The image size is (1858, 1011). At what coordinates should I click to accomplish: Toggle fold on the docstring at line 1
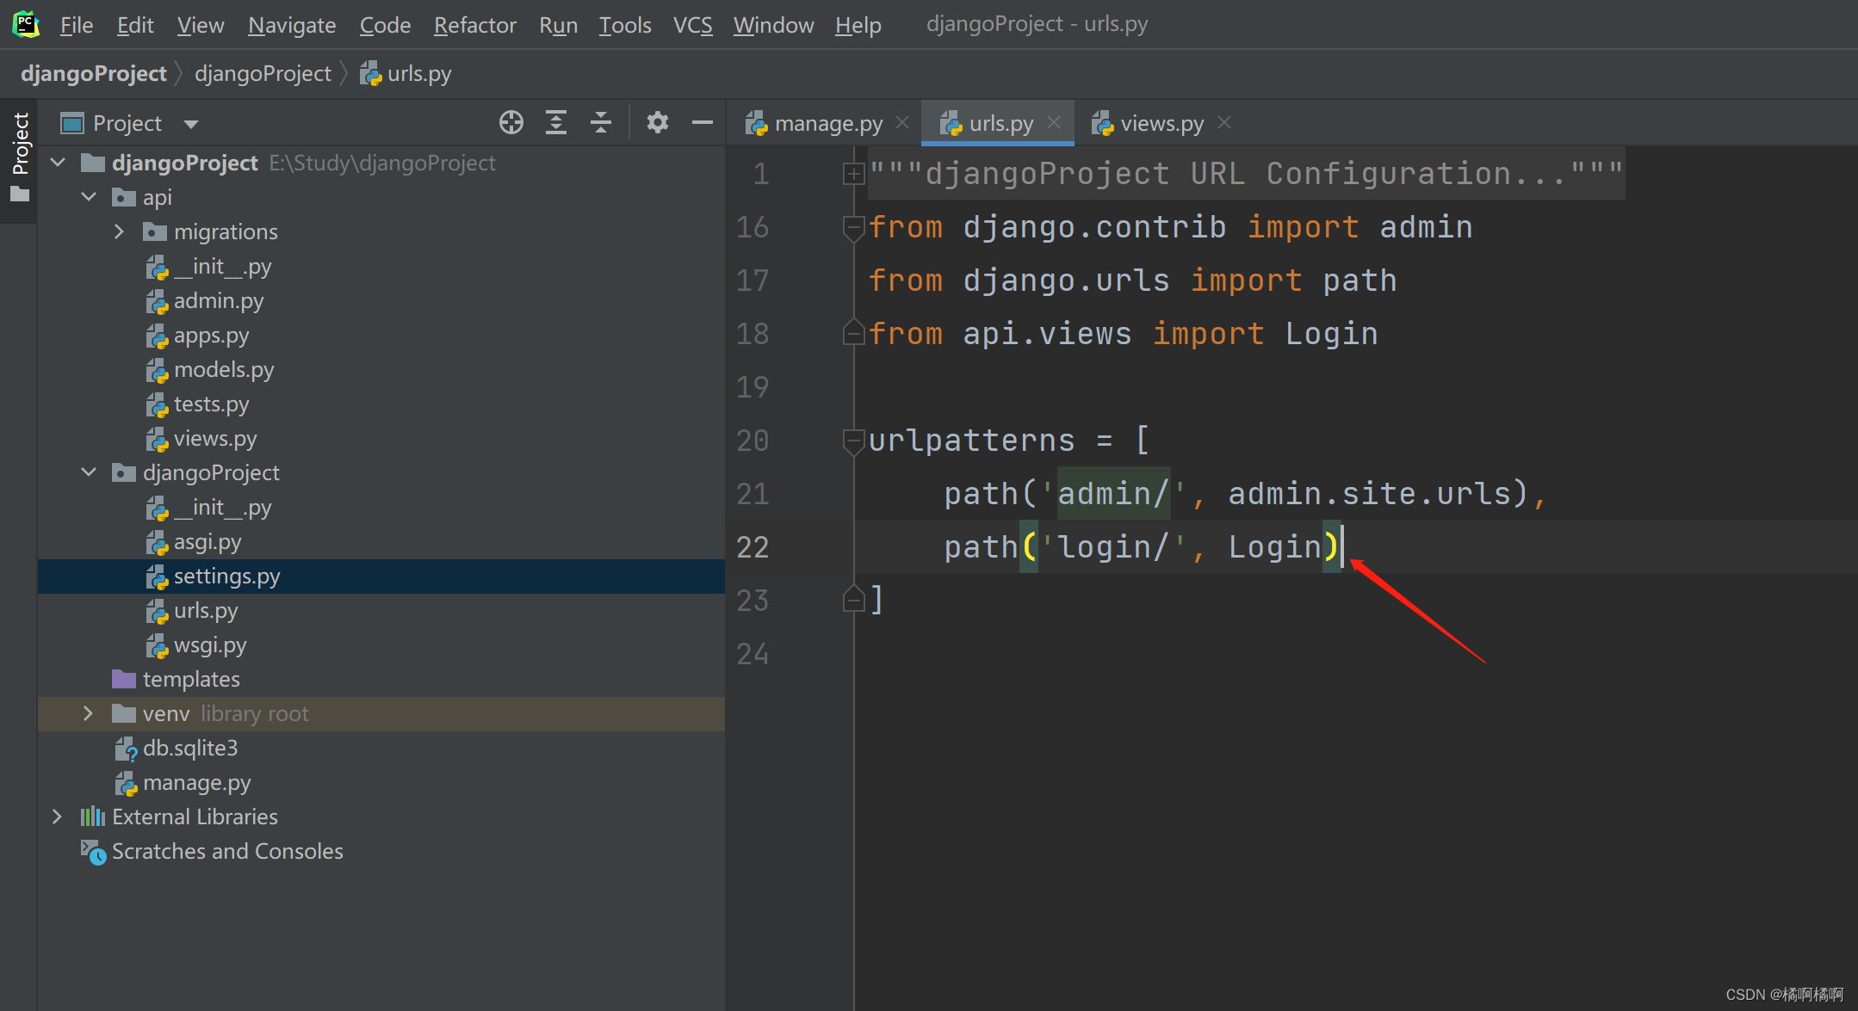[853, 175]
